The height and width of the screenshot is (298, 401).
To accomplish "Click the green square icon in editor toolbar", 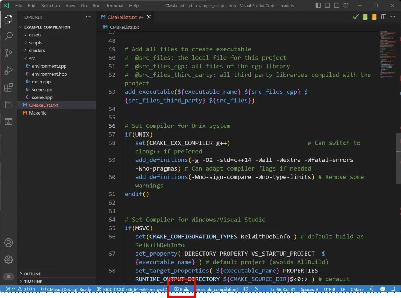I will pyautogui.click(x=365, y=17).
